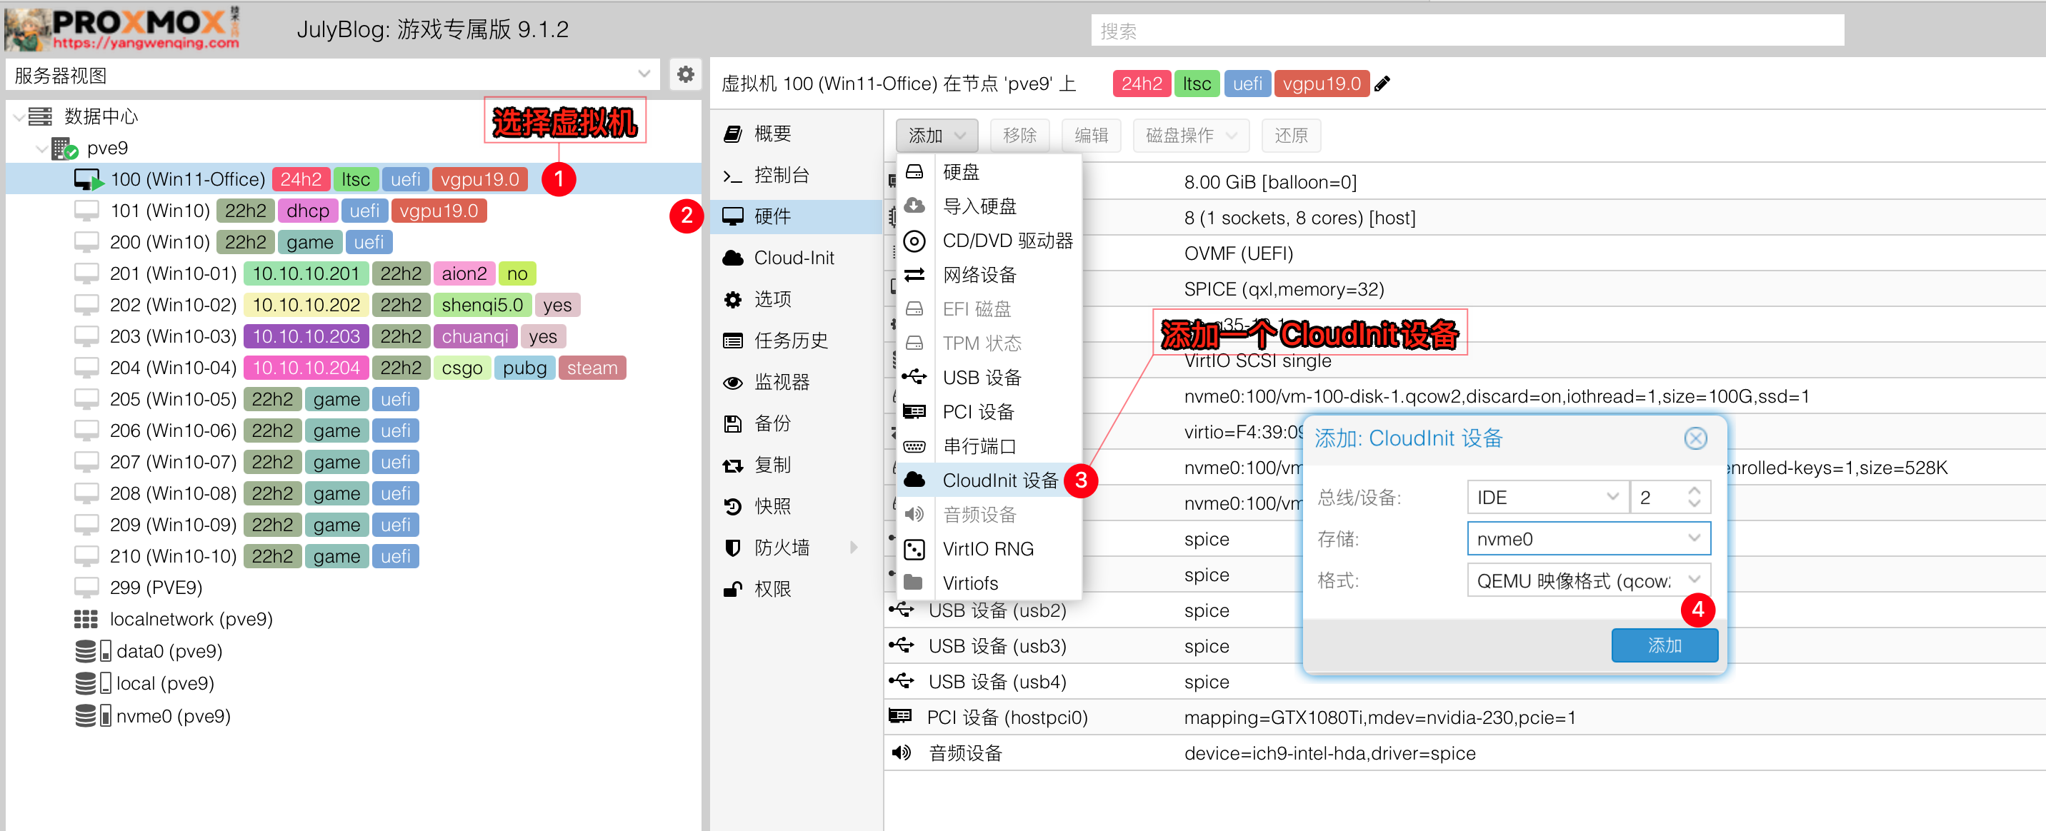This screenshot has width=2046, height=831.
Task: Choose VirtIO RNG in the add menu
Action: click(x=987, y=548)
